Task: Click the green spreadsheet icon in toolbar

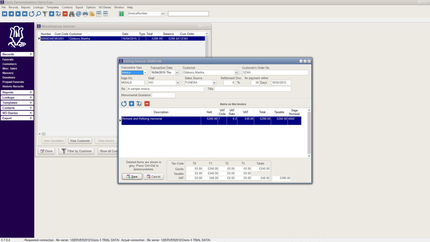Action: [x=121, y=14]
